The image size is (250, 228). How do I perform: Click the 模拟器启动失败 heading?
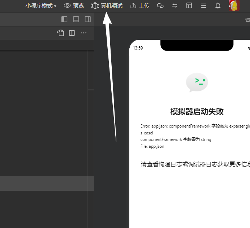pos(197,112)
